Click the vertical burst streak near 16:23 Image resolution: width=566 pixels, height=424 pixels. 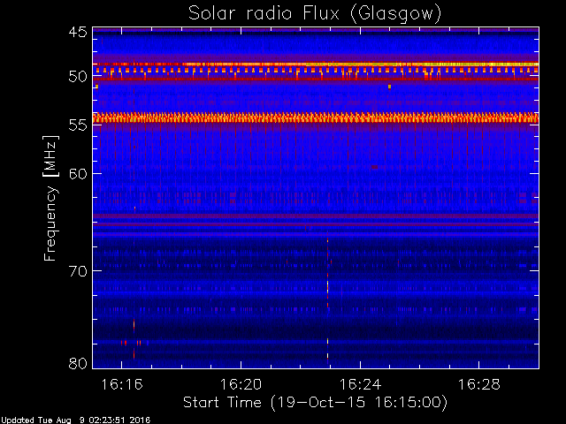click(328, 296)
